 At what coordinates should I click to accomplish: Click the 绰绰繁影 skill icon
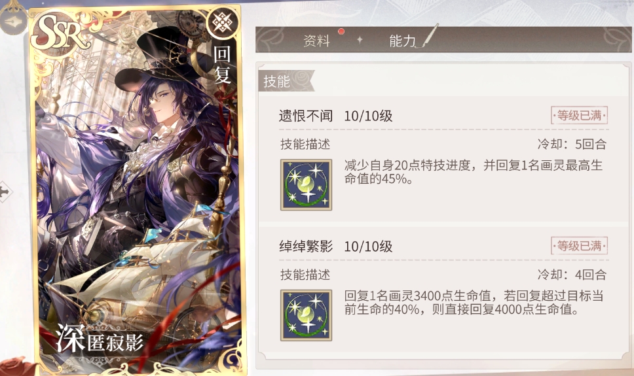306,315
